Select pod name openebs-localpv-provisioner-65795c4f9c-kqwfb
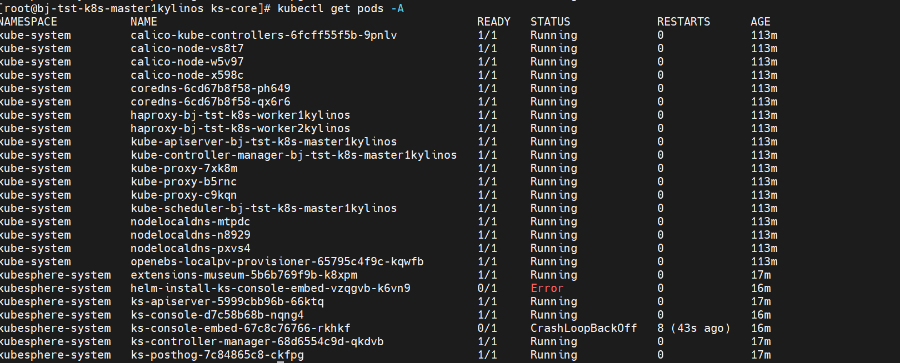Image resolution: width=900 pixels, height=363 pixels. 277,261
